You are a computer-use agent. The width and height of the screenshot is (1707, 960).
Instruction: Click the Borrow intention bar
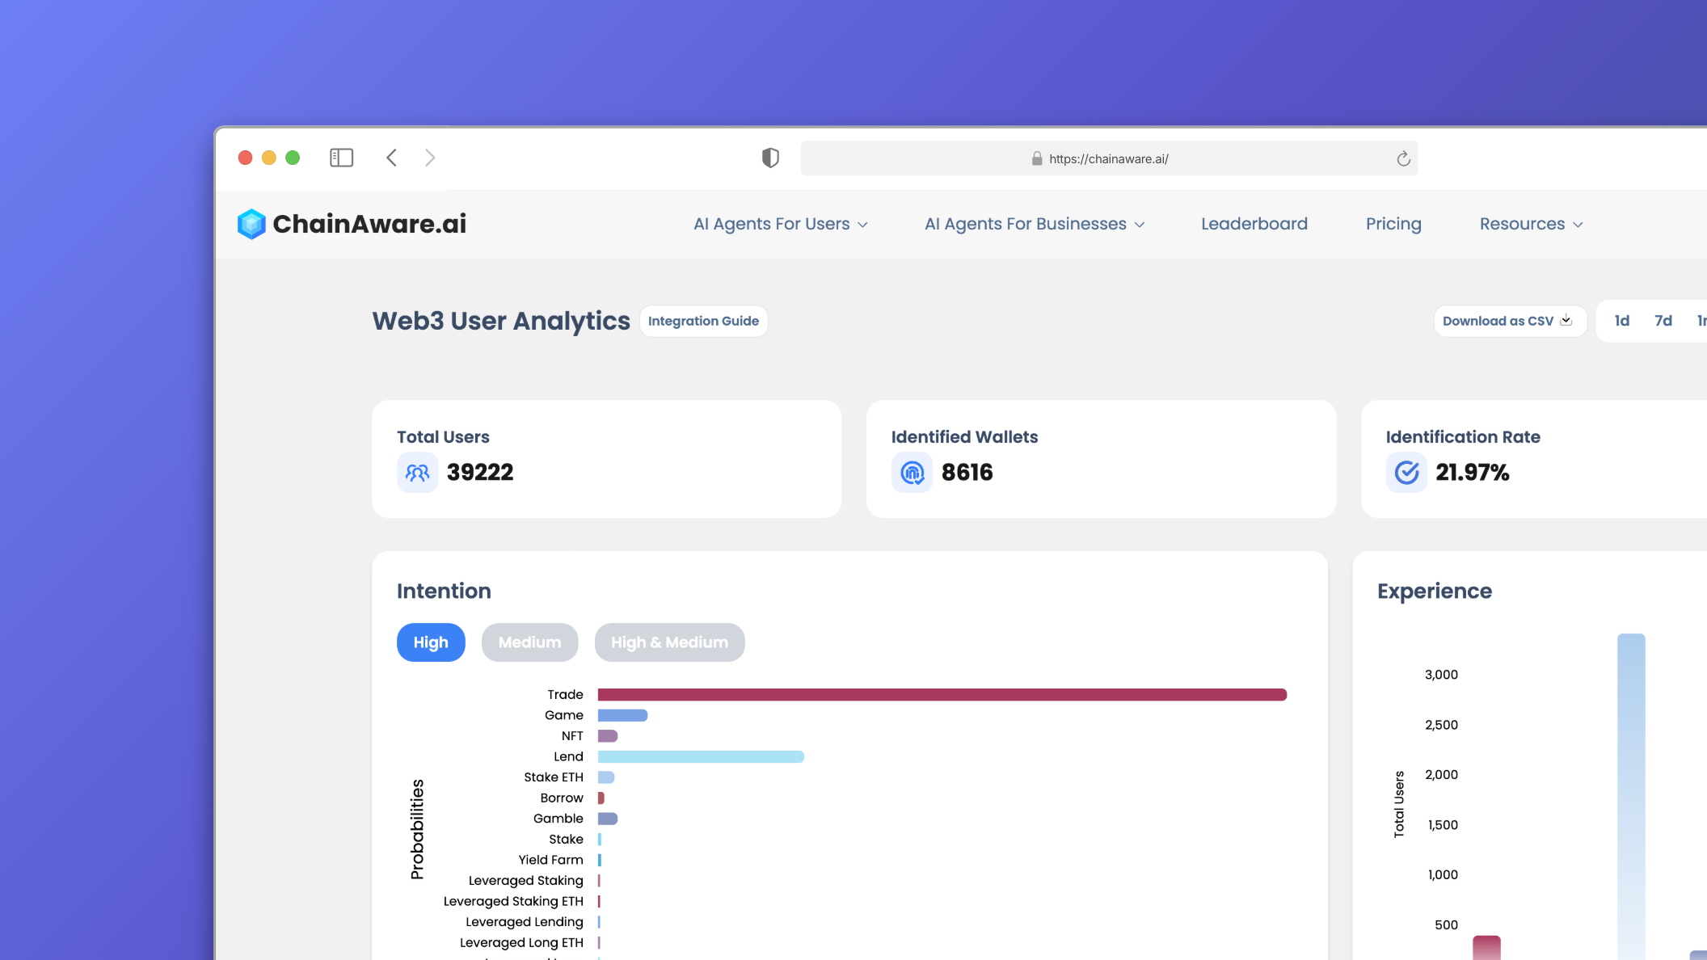point(601,798)
